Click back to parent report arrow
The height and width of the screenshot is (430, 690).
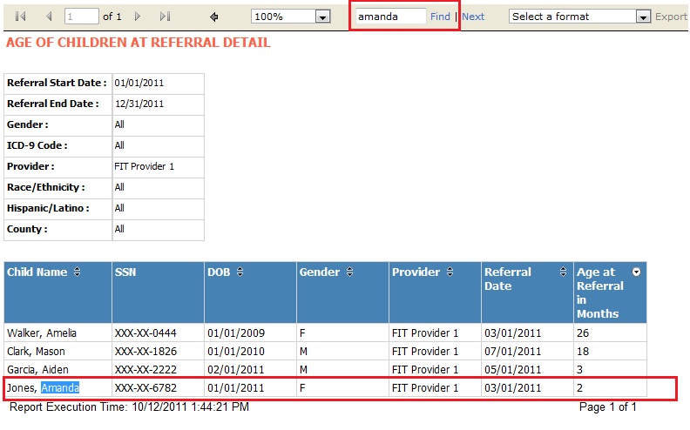coord(213,17)
